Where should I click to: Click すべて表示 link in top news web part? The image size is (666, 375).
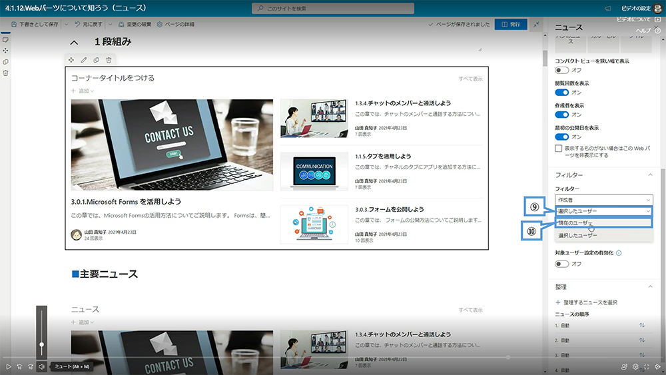pyautogui.click(x=470, y=79)
